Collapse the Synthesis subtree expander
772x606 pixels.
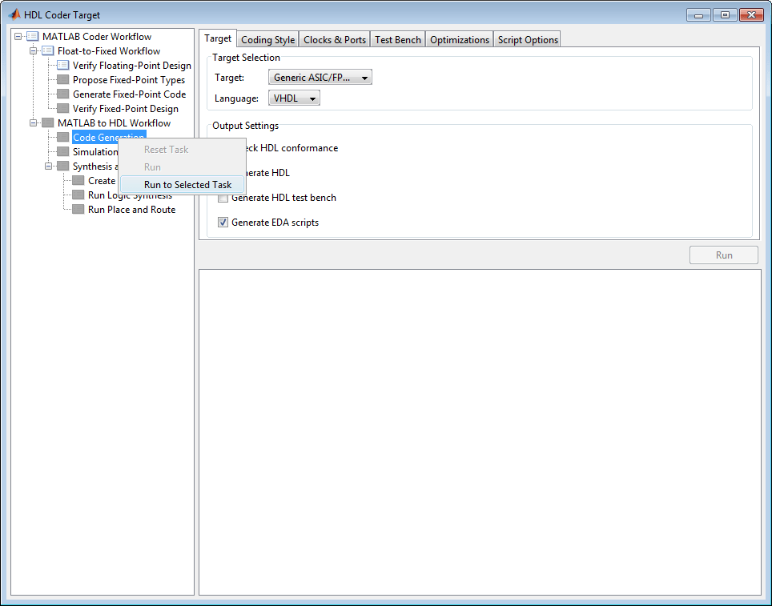(48, 166)
